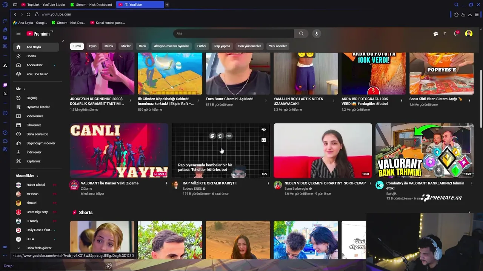
Task: Open the browser easy setup sliders icon
Action: coord(477,14)
